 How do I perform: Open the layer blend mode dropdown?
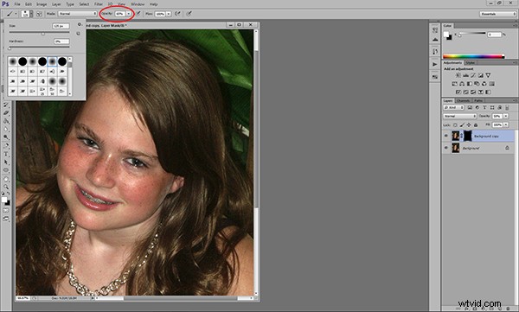click(x=460, y=116)
